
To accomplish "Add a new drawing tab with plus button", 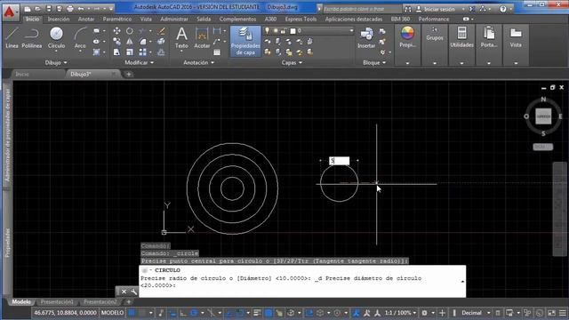I will point(128,75).
